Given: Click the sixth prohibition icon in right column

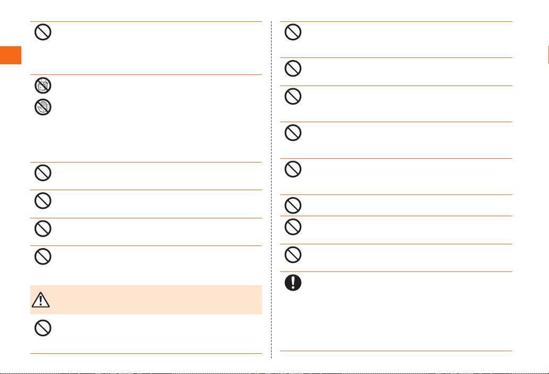Looking at the screenshot, I should (x=293, y=206).
